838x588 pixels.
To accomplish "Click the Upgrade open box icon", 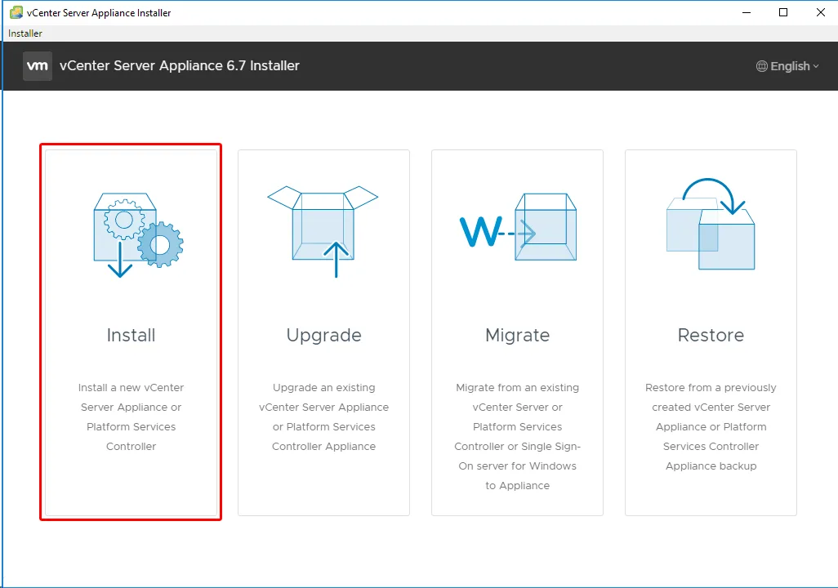I will point(323,231).
